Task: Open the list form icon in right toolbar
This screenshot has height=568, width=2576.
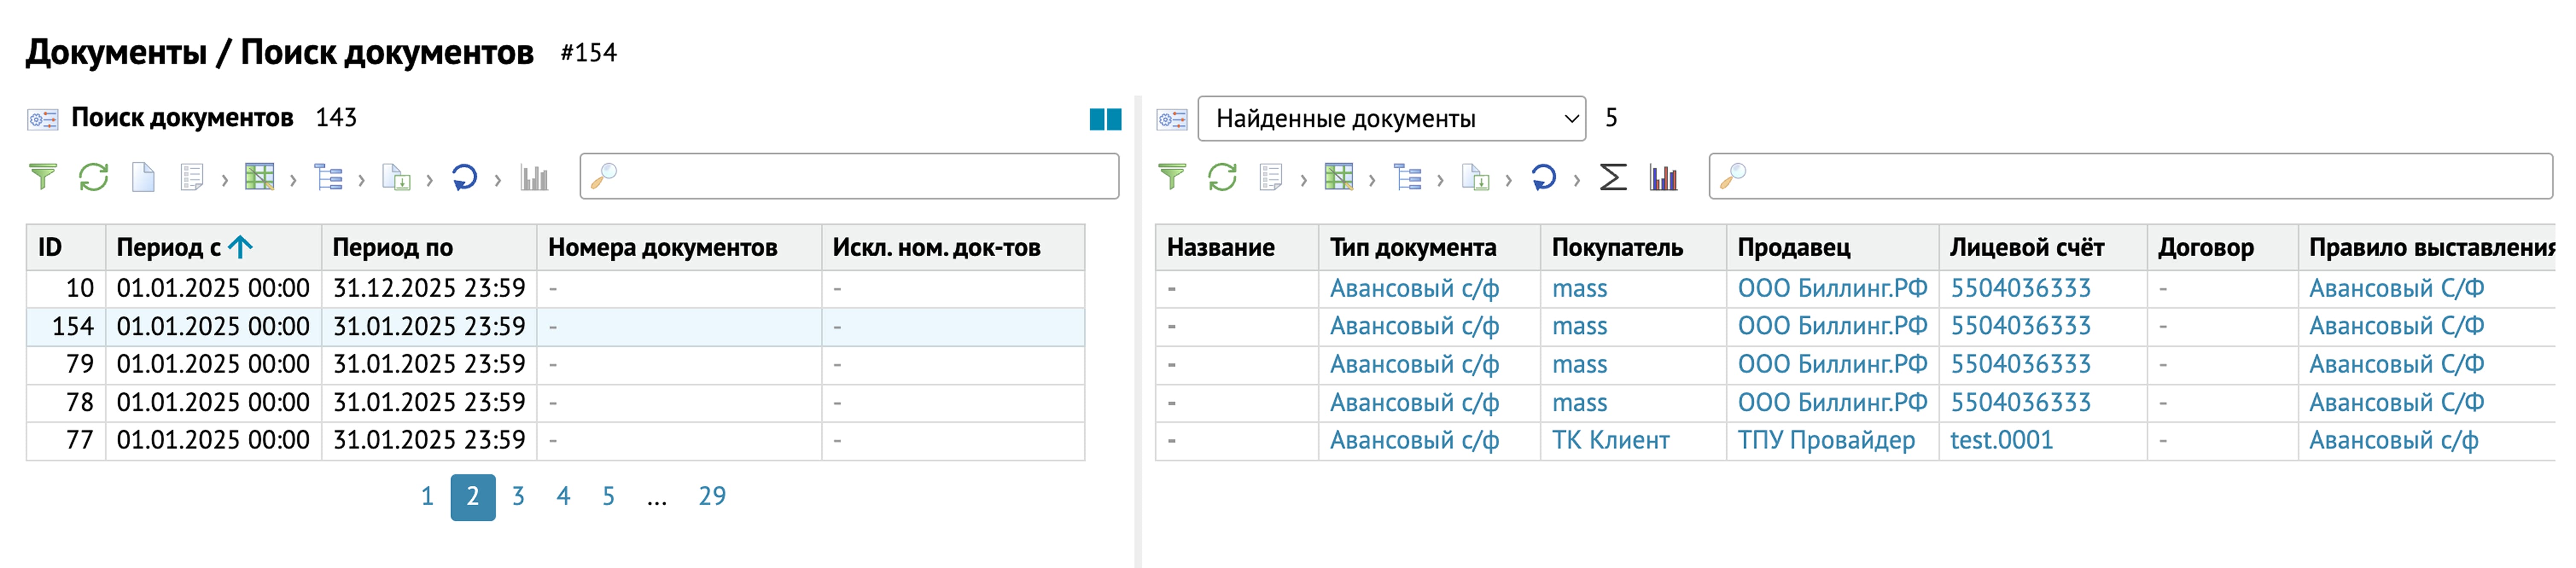Action: [x=1271, y=177]
